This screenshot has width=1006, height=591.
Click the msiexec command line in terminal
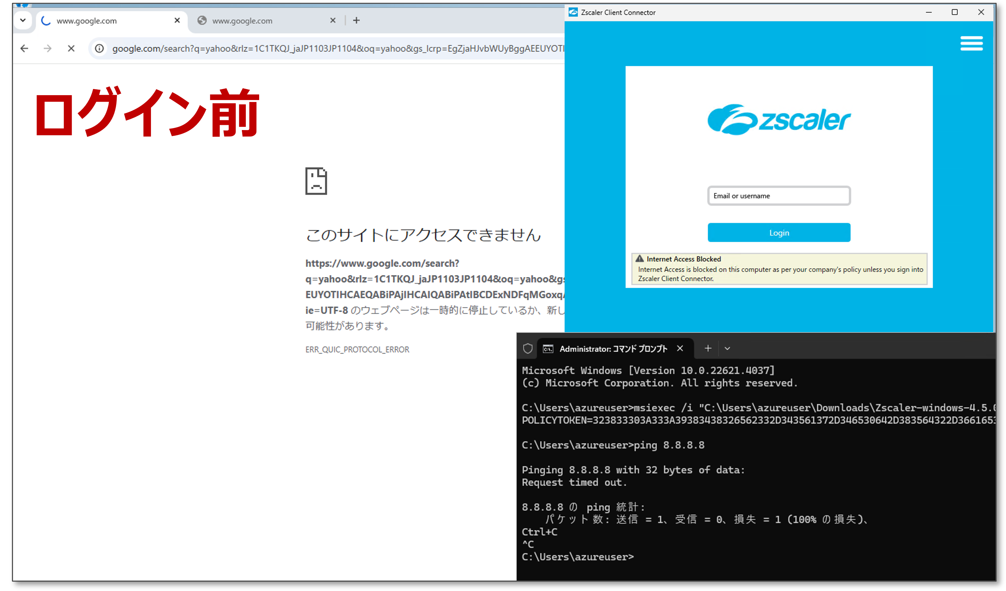coord(759,408)
